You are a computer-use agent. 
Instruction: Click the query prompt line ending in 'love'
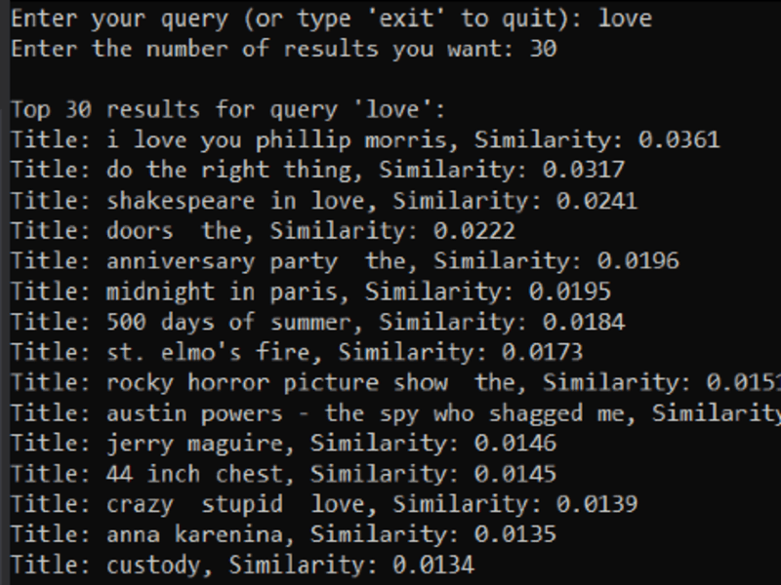point(331,19)
